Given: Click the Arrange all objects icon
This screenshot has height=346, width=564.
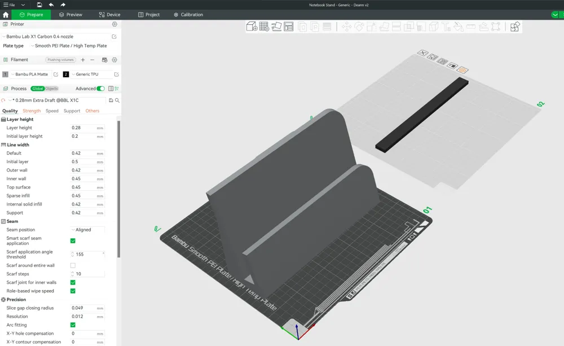Looking at the screenshot, I should (288, 27).
